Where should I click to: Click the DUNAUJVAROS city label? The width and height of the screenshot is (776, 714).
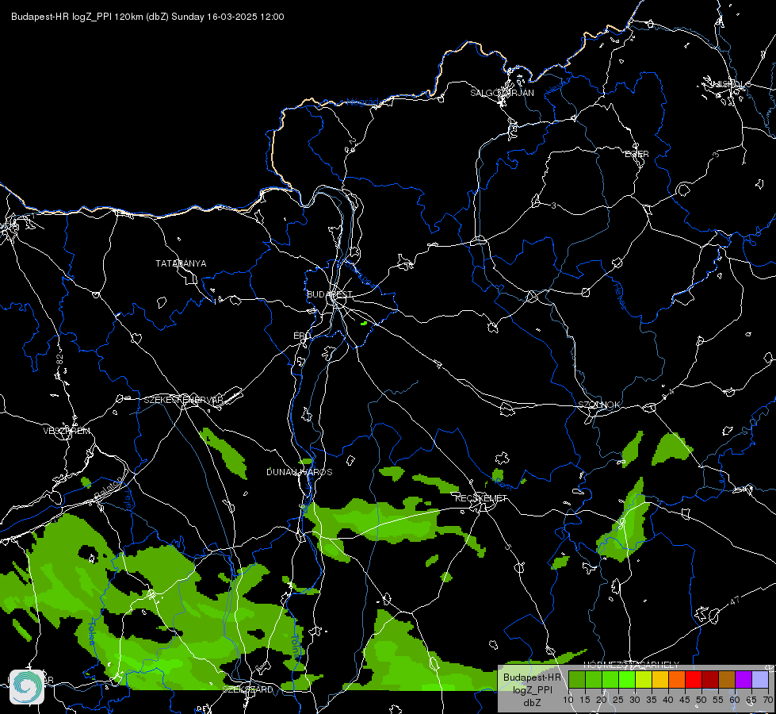(300, 472)
